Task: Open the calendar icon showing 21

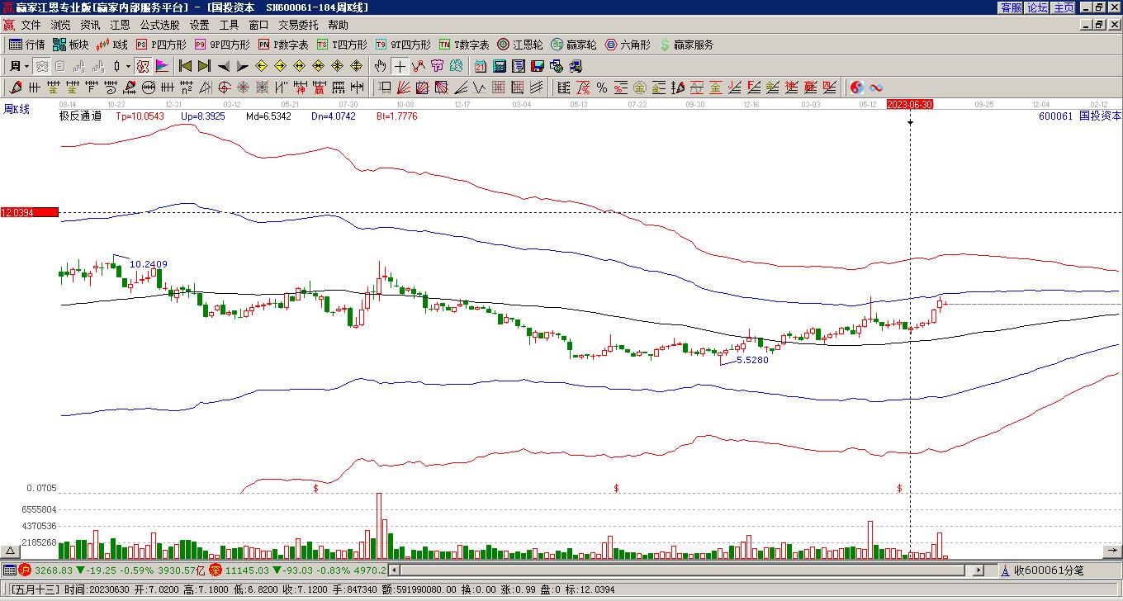Action: coord(480,66)
